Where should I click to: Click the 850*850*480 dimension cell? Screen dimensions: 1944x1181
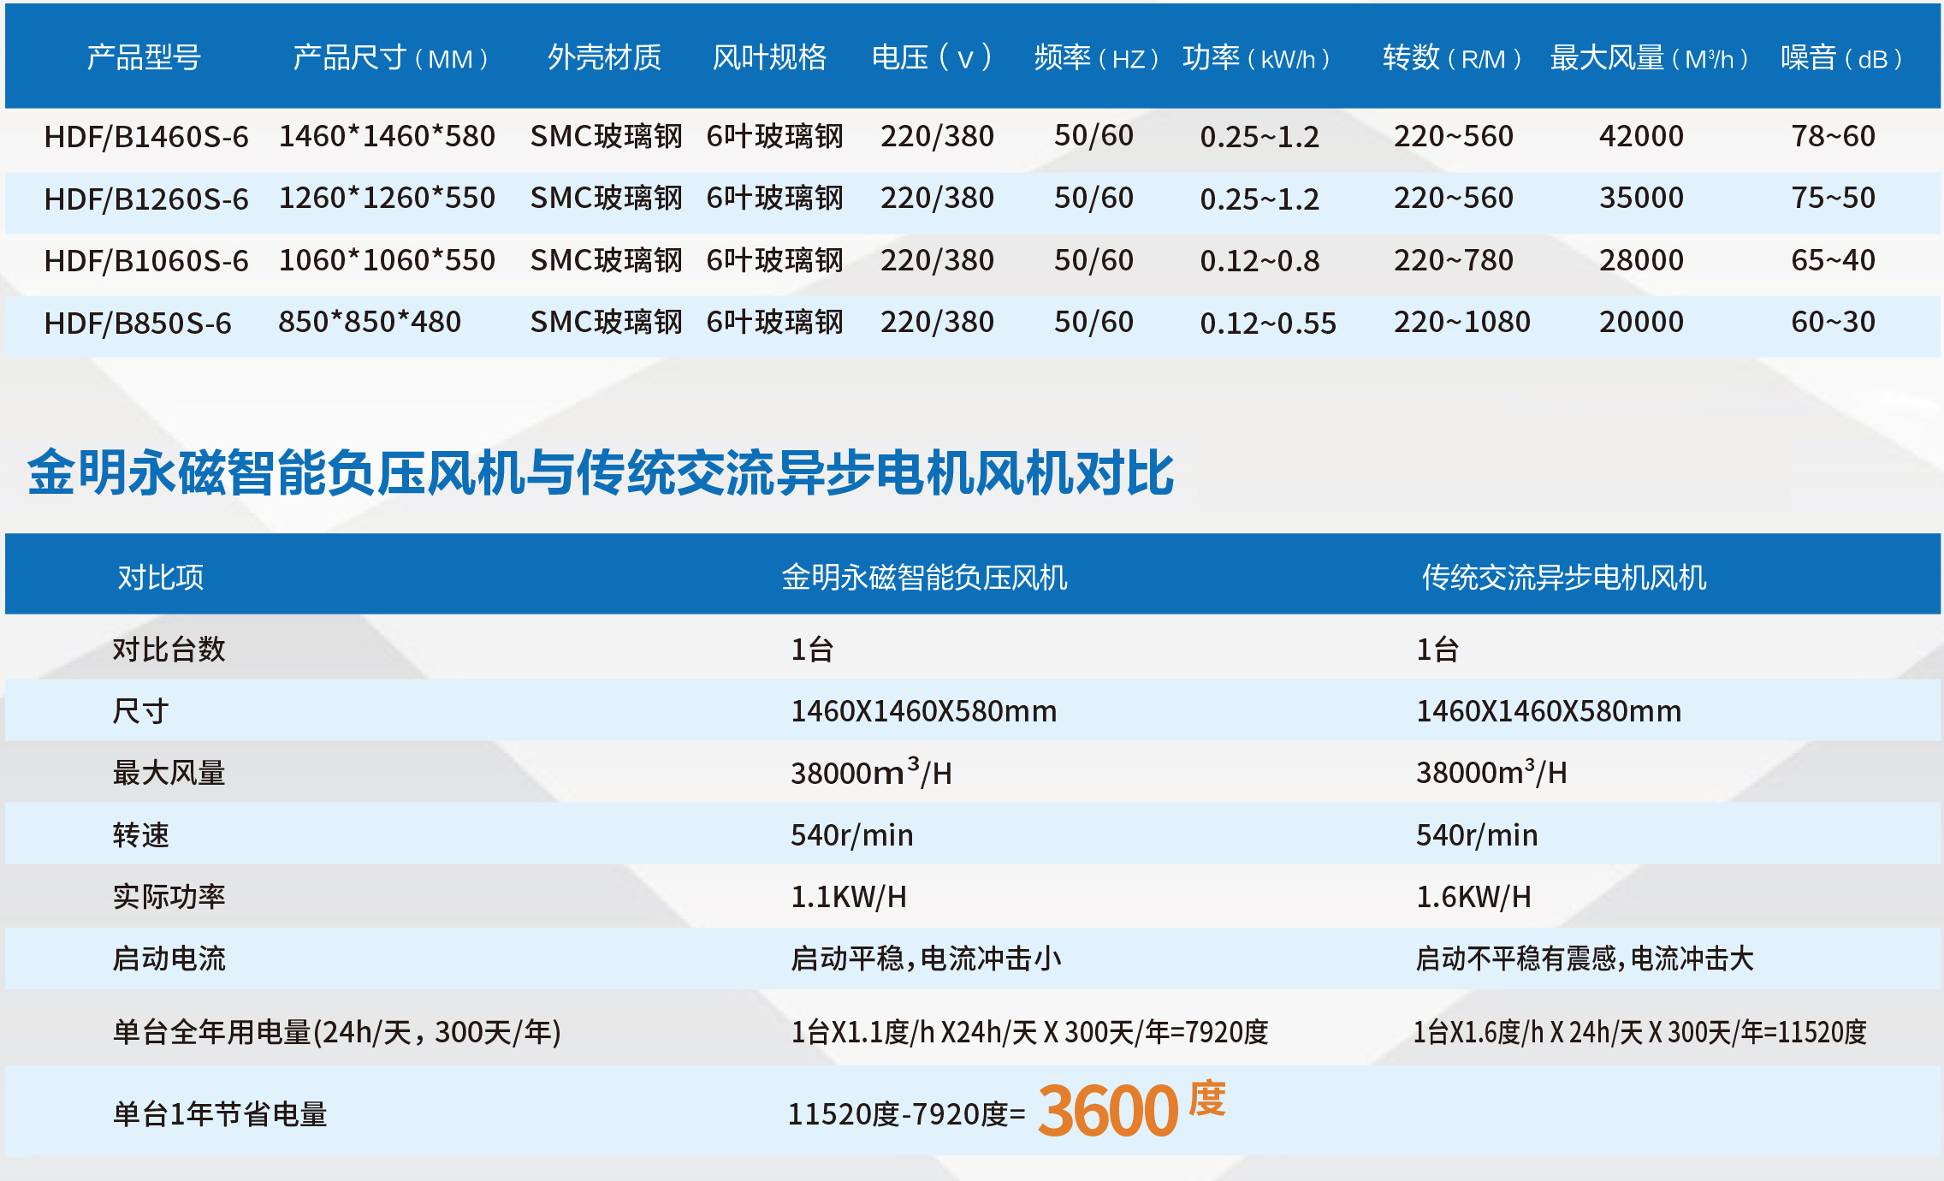(370, 322)
